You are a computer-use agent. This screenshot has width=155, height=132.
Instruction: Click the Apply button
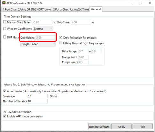[122, 127]
